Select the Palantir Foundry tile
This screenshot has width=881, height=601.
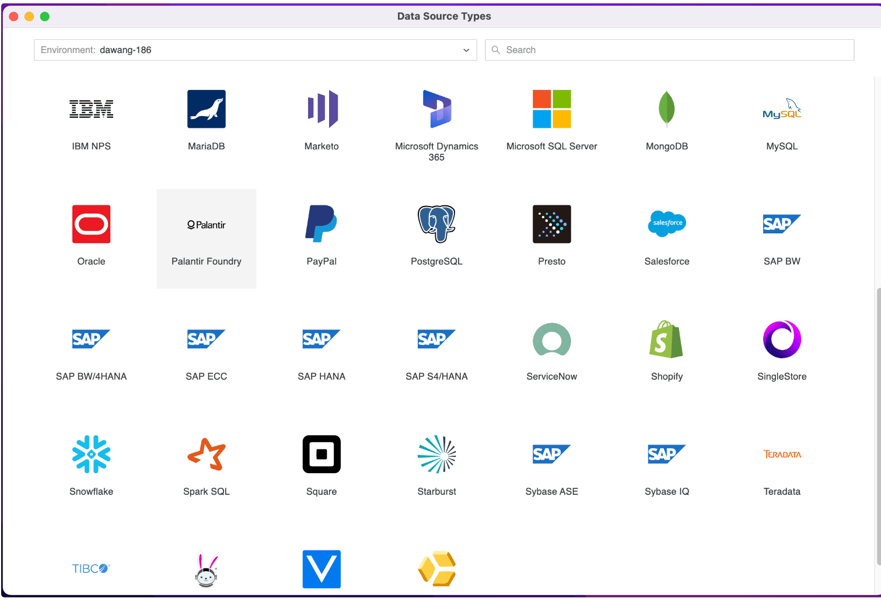coord(206,239)
